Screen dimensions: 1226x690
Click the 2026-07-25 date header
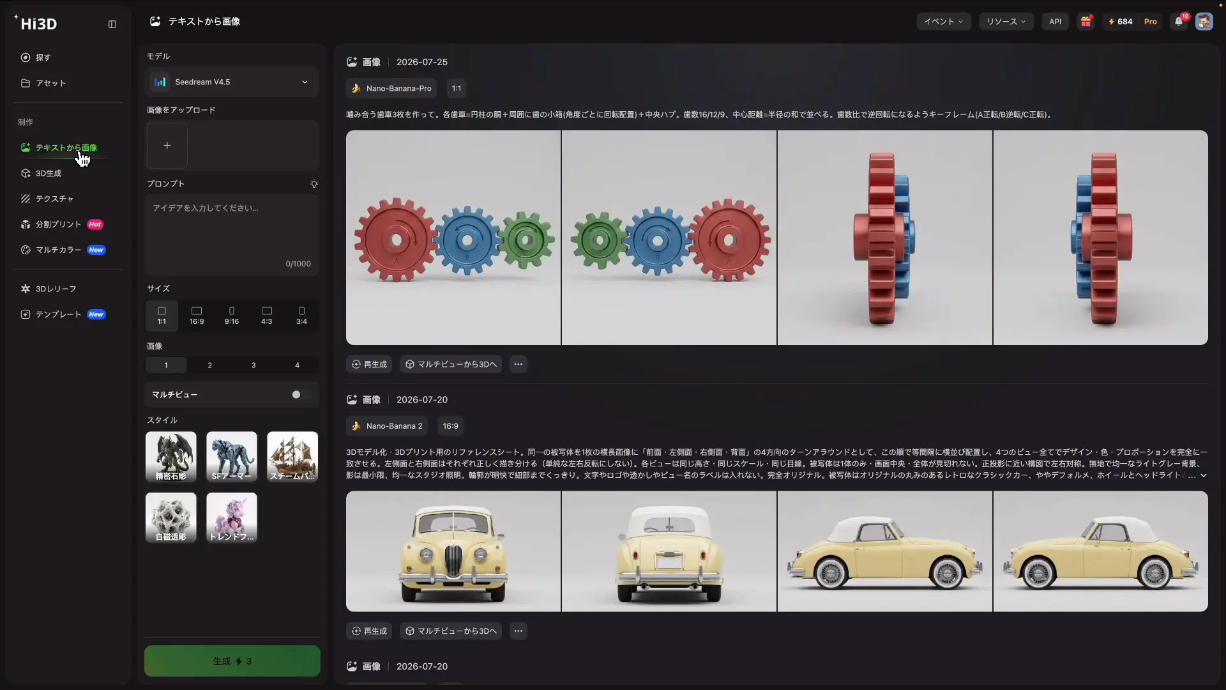coord(422,62)
